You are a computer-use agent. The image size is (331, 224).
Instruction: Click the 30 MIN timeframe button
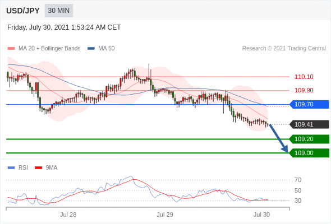[59, 11]
